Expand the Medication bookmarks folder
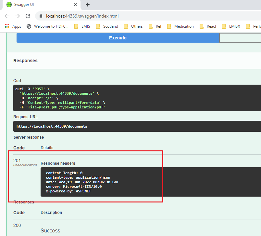Screen dimensions: 261x236 180,26
